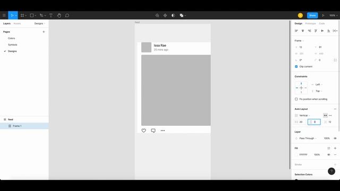Open the tool dropdown arrow beside Move
Image resolution: width=340 pixels, height=191 pixels.
click(16, 15)
